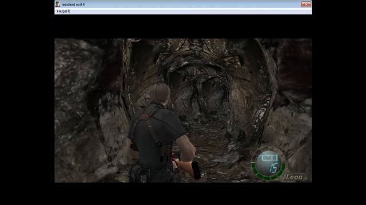Close the resident evil 4 window

tap(306, 4)
